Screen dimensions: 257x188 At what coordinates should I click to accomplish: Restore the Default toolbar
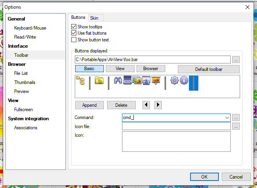[209, 69]
